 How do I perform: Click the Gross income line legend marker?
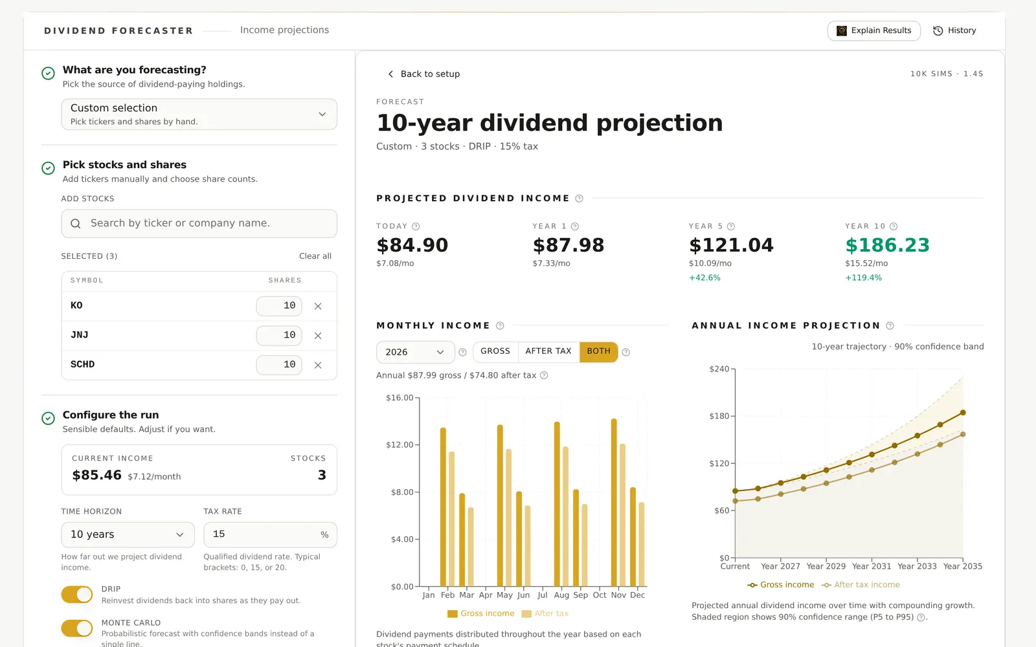752,585
